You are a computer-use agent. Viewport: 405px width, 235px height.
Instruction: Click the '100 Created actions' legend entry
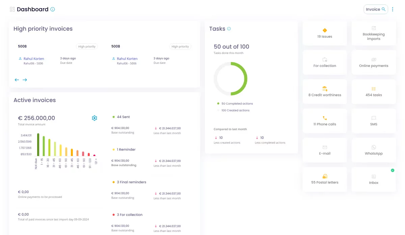tap(233, 110)
